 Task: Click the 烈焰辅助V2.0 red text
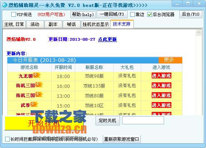click(x=21, y=39)
